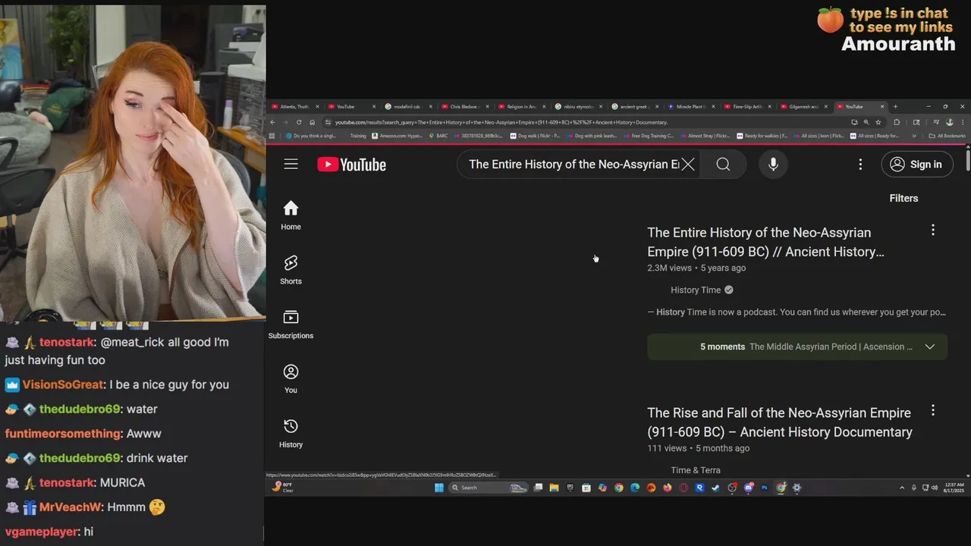
Task: Click the Chrome address bar URL
Action: pos(501,122)
